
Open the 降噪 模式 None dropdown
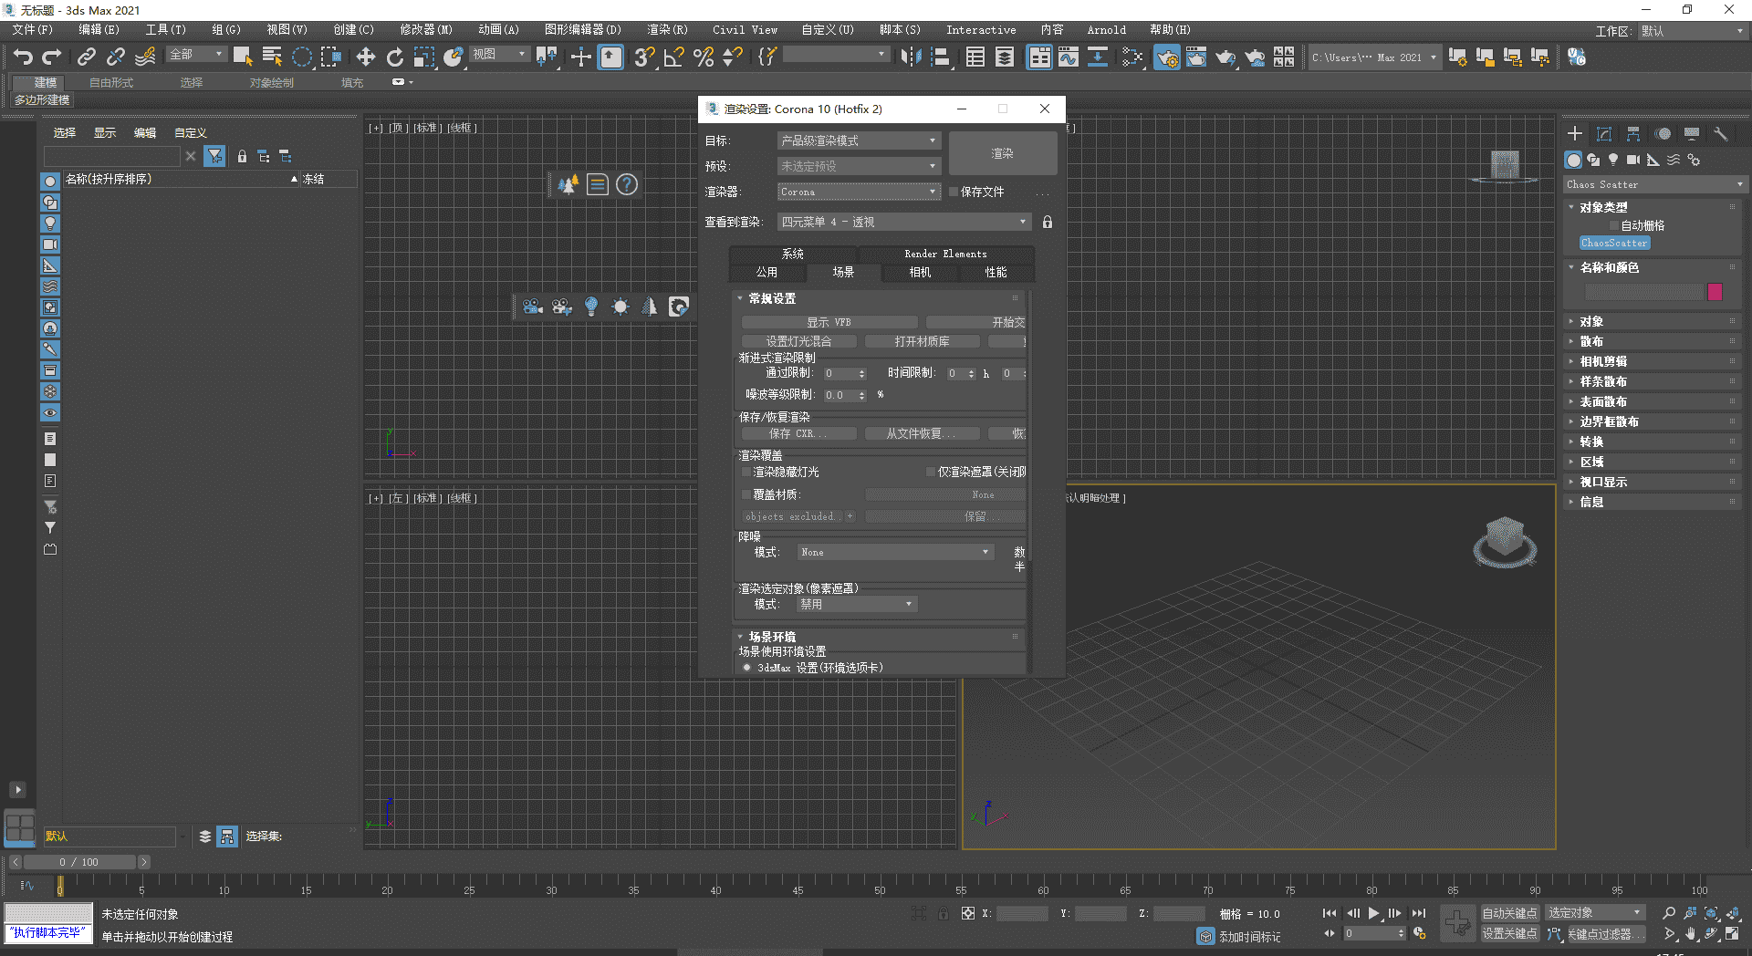pyautogui.click(x=894, y=553)
